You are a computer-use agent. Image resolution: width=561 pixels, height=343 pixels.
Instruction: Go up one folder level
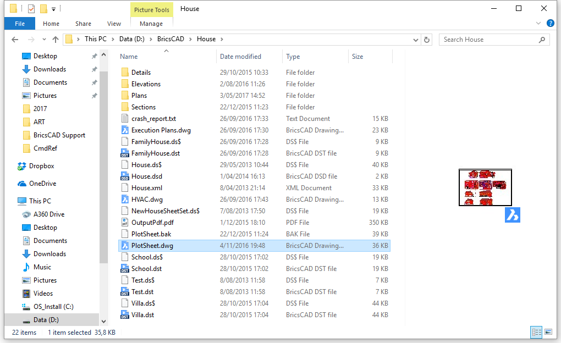click(55, 40)
